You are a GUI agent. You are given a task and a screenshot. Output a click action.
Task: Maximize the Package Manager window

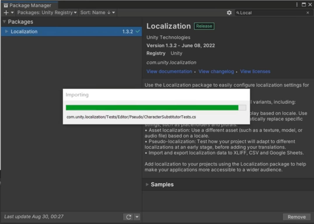[303, 5]
